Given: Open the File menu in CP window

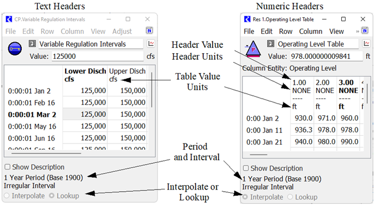Looking at the screenshot, I should click(x=11, y=32).
